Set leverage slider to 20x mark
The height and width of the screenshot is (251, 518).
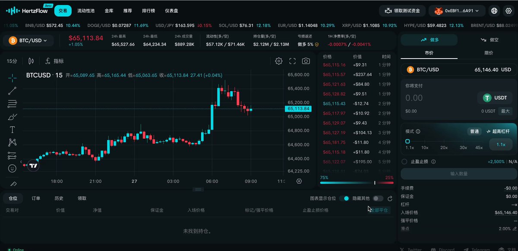(x=444, y=147)
